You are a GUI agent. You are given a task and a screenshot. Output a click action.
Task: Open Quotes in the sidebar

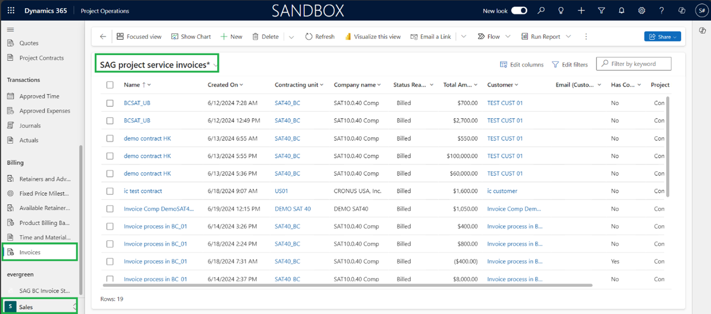29,43
